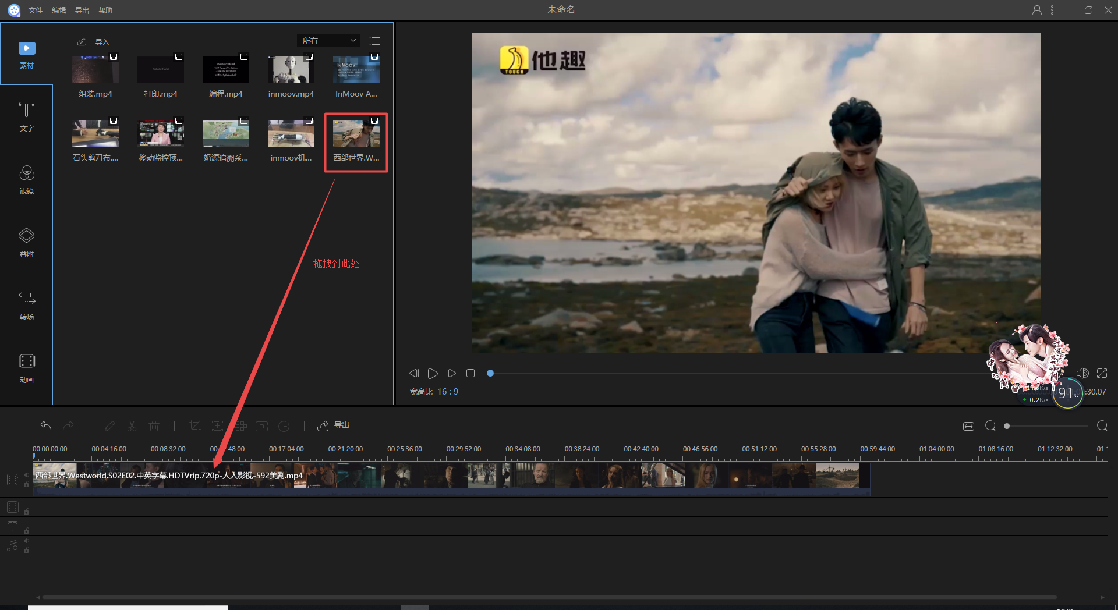1118x610 pixels.
Task: Click the preview volume speaker icon
Action: (1082, 373)
